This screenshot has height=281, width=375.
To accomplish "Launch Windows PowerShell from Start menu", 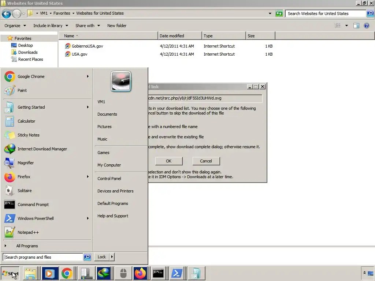I will click(46, 218).
